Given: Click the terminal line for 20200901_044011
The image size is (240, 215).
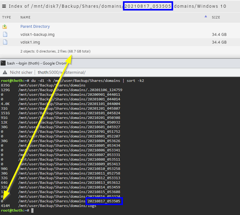Looking at the screenshot, I should [x=60, y=95].
